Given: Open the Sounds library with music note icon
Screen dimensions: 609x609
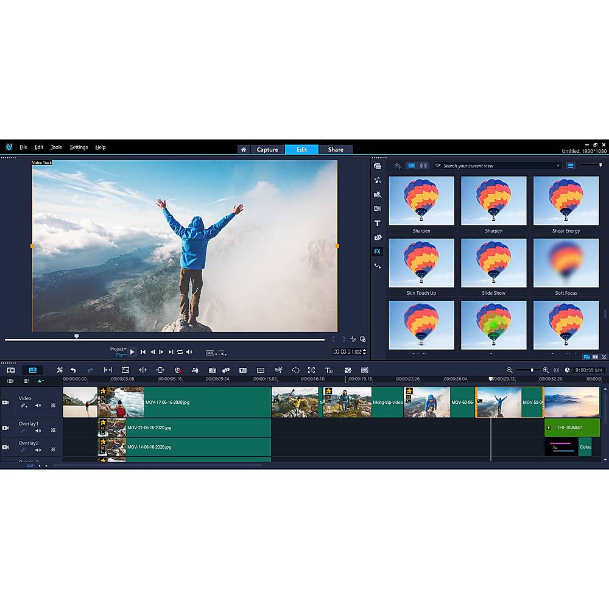Looking at the screenshot, I should pos(378,180).
